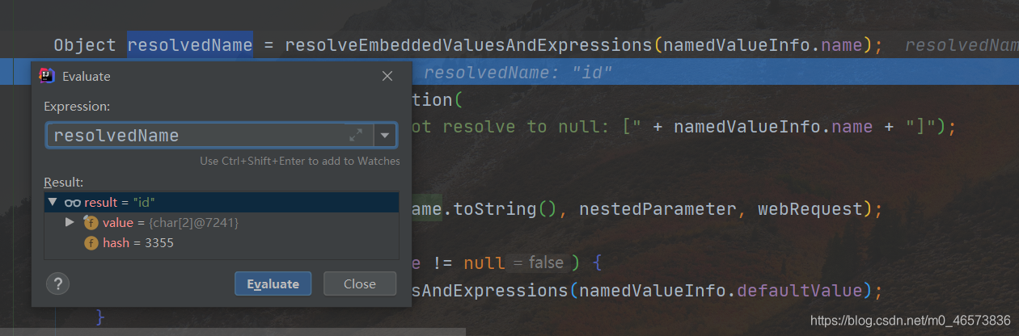Click the glasses watch icon beside result
The height and width of the screenshot is (336, 1019).
coord(73,203)
